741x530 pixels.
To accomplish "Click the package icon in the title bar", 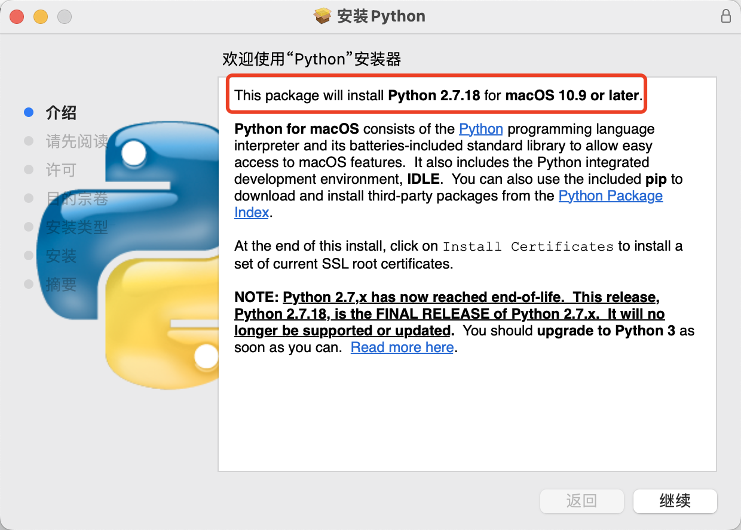I will [x=323, y=16].
